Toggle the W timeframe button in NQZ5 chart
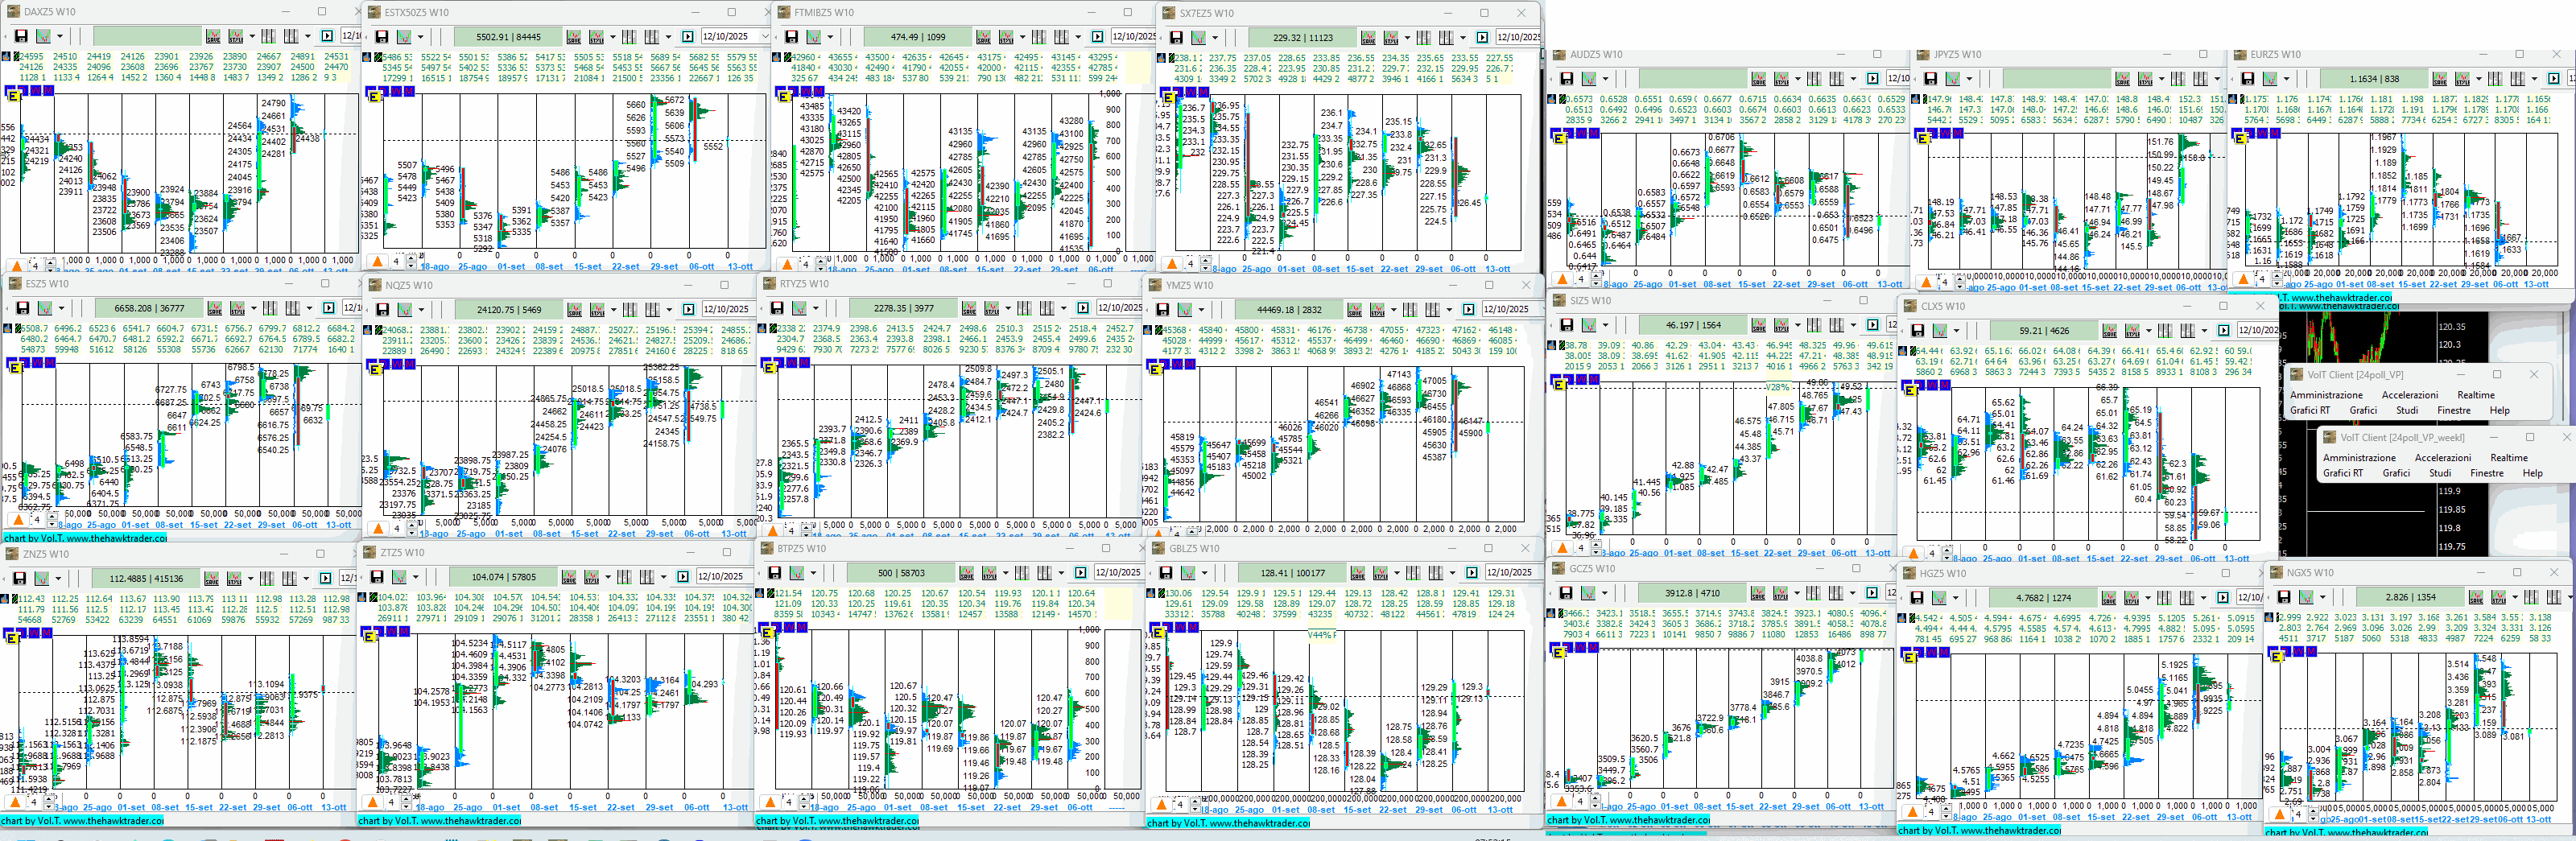This screenshot has height=841, width=2576. click(x=397, y=364)
